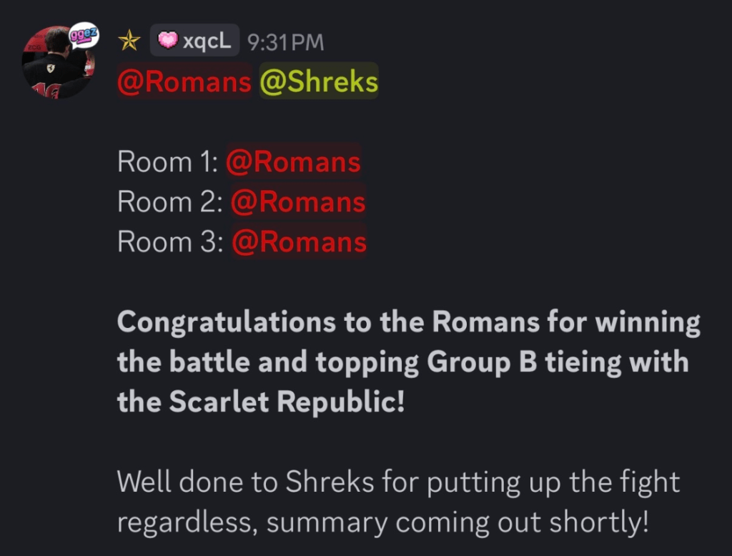This screenshot has width=732, height=556.
Task: Click the ggez badge on the avatar
Action: (x=84, y=35)
